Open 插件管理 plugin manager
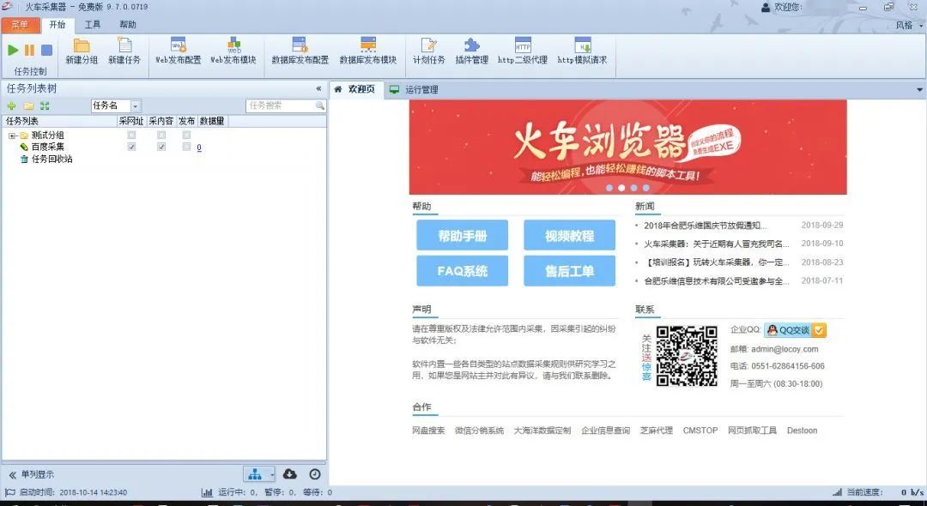Screen dimensions: 927x506 coord(472,51)
